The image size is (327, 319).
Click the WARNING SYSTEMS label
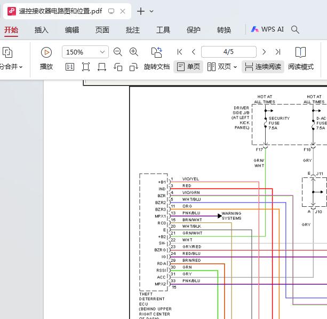pyautogui.click(x=232, y=216)
